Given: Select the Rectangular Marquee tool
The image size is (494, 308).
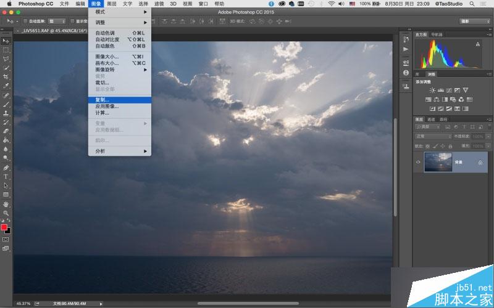Looking at the screenshot, I should tap(6, 50).
